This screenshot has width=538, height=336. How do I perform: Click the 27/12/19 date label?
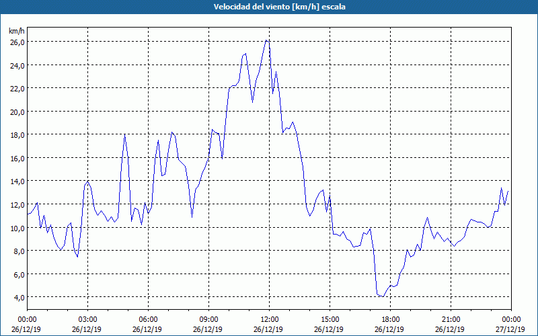(510, 329)
